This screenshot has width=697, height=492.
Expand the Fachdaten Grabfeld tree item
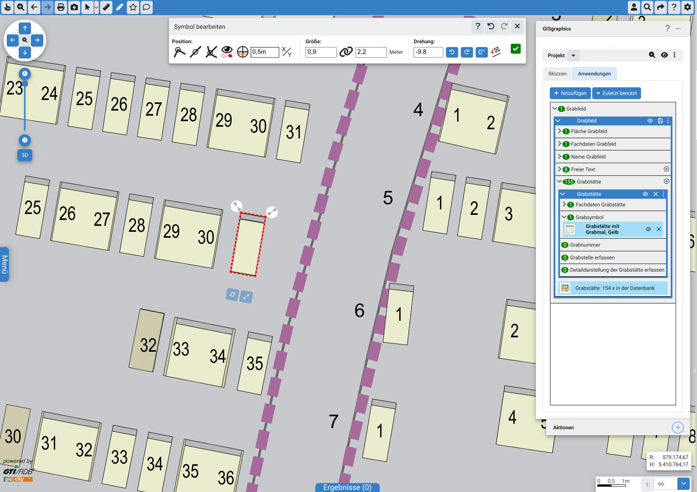[560, 144]
